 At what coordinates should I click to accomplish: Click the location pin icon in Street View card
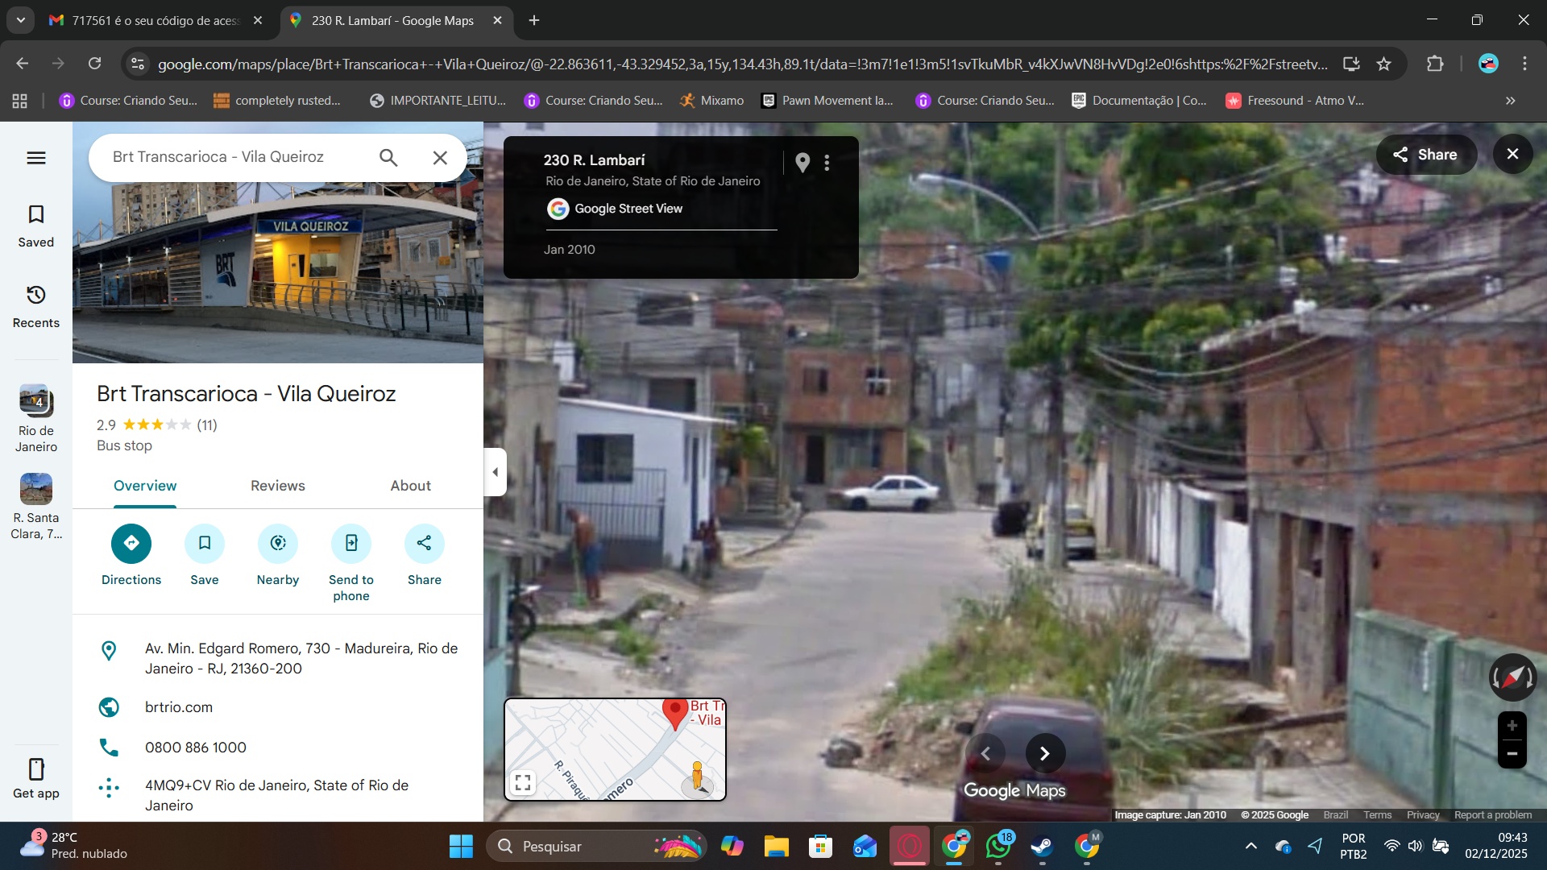[x=803, y=163]
